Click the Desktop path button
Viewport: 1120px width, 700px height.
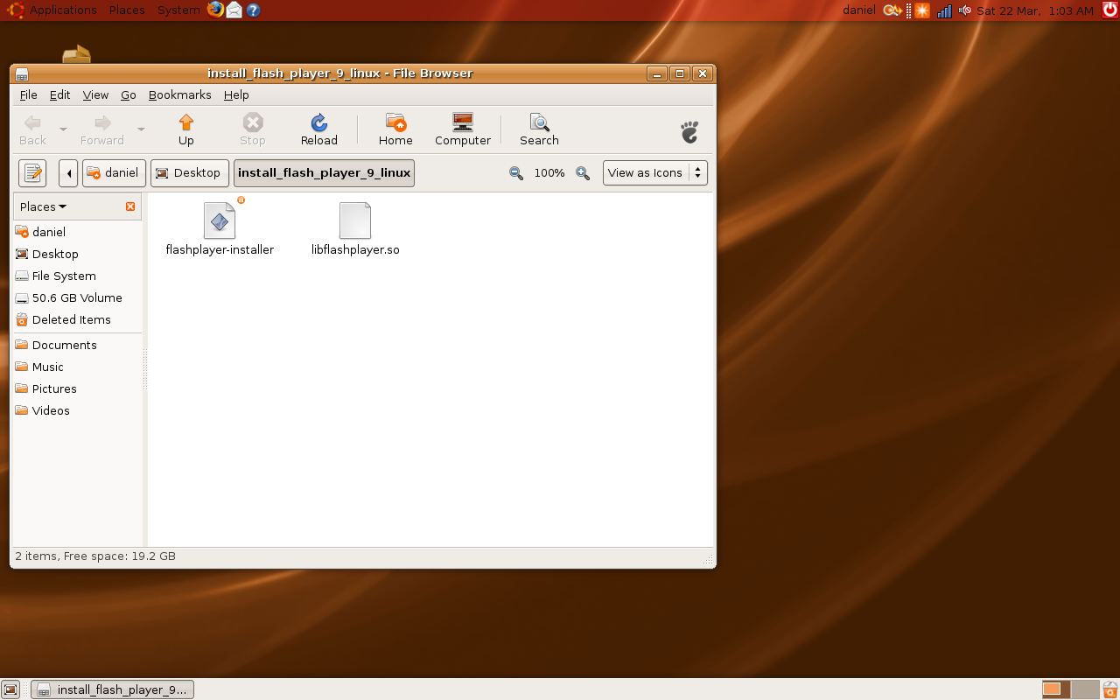pyautogui.click(x=189, y=172)
